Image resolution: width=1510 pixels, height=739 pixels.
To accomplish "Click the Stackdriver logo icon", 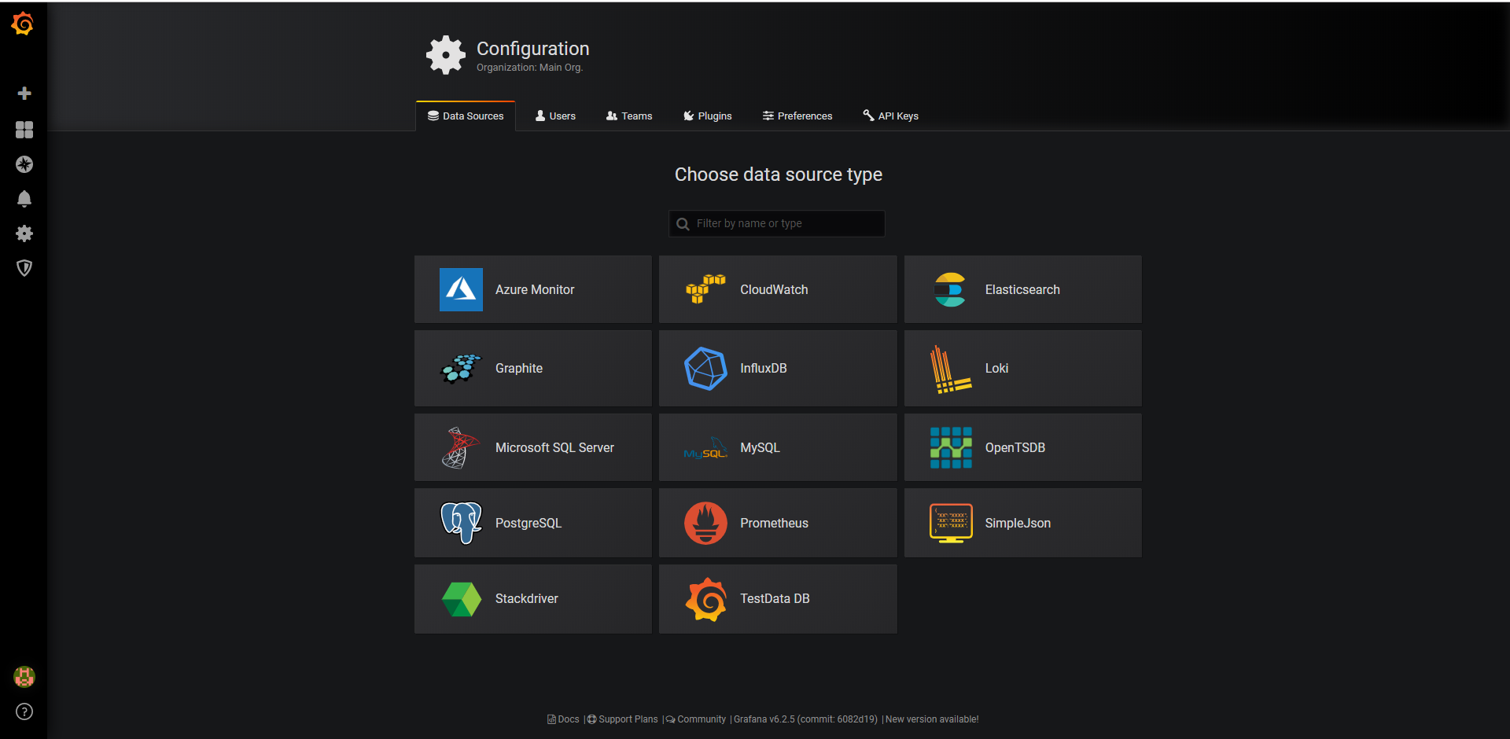I will [x=461, y=599].
